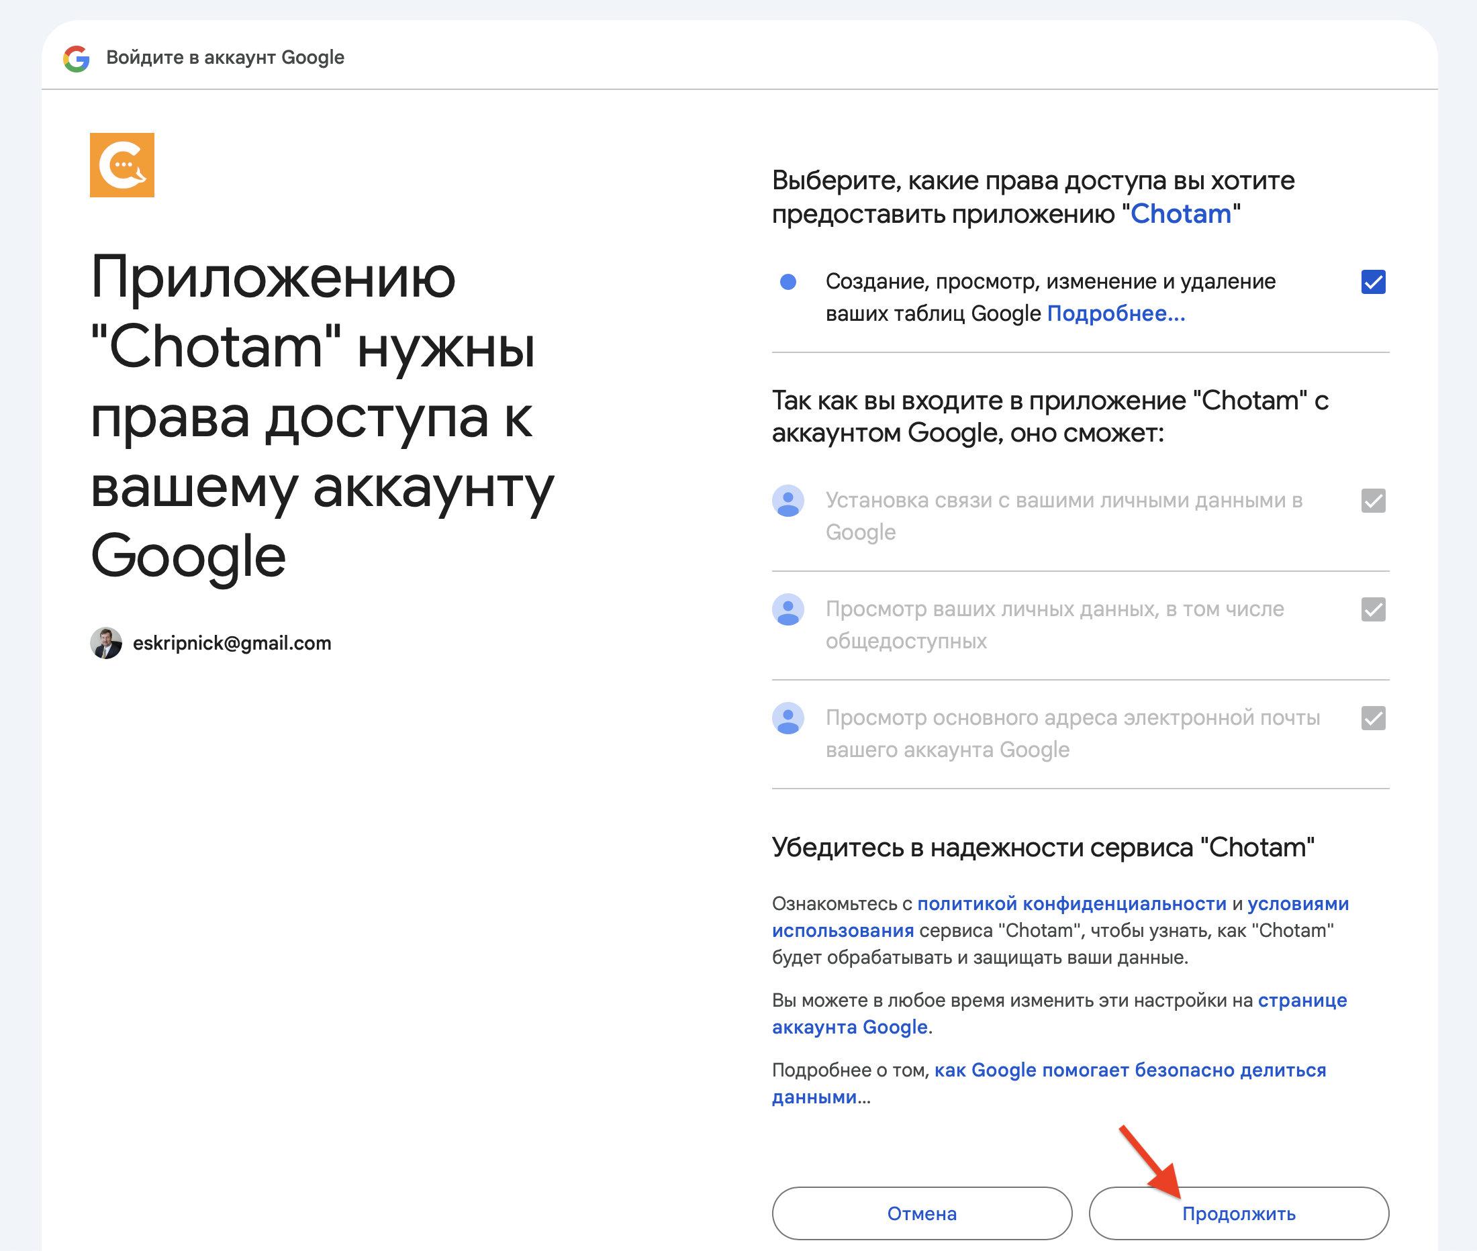Click person icon beside personal data linking
This screenshot has width=1477, height=1251.
pos(788,501)
